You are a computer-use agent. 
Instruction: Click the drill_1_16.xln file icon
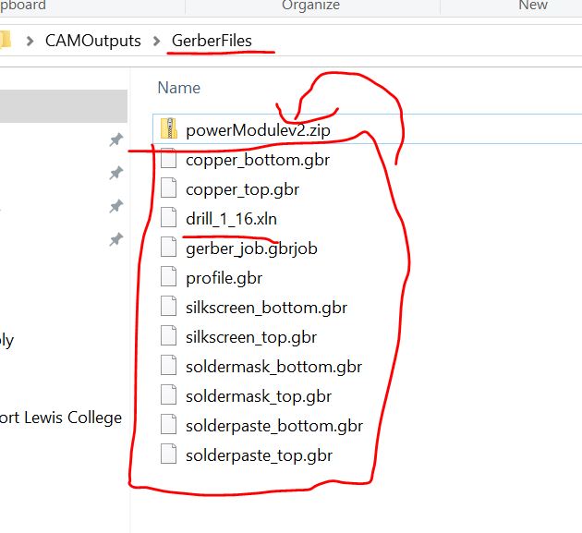point(167,218)
